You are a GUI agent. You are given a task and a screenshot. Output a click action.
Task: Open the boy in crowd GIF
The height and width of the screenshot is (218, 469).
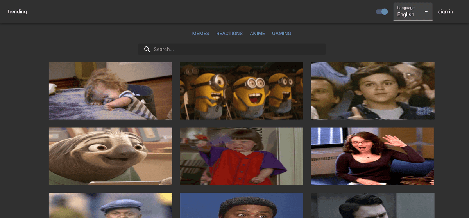coord(372,91)
